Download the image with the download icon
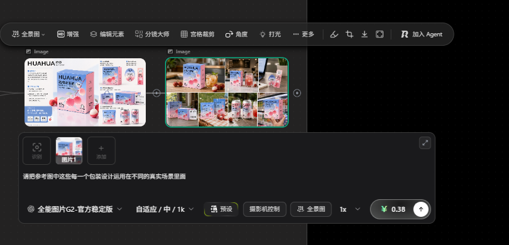 click(x=364, y=34)
